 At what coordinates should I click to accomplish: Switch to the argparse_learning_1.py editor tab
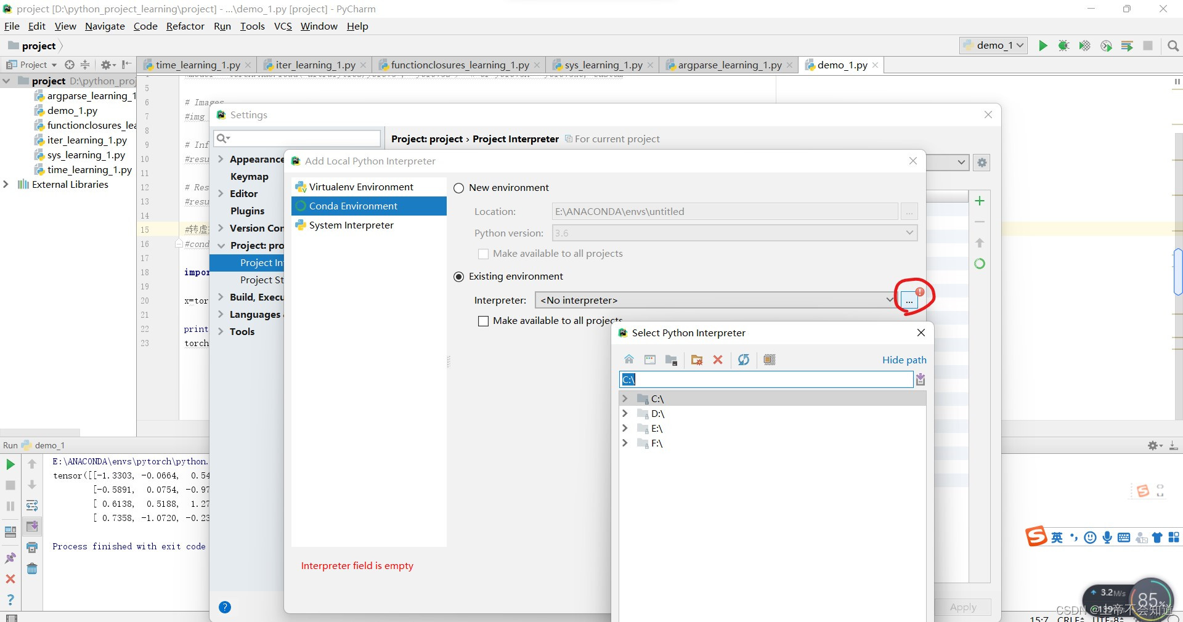click(x=728, y=65)
